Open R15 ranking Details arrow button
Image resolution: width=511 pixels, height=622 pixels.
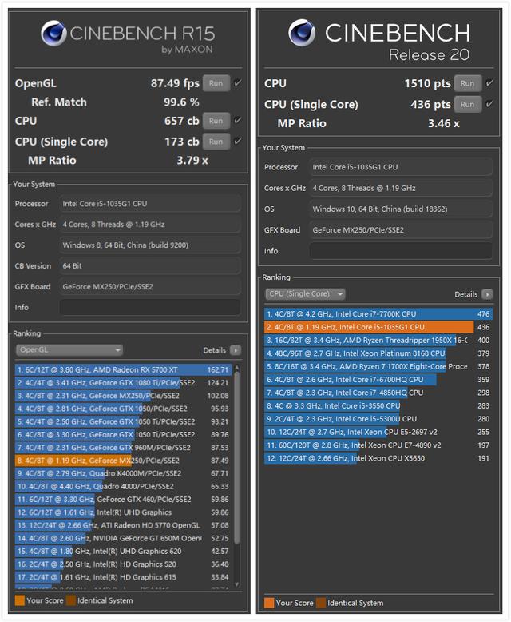[x=236, y=350]
